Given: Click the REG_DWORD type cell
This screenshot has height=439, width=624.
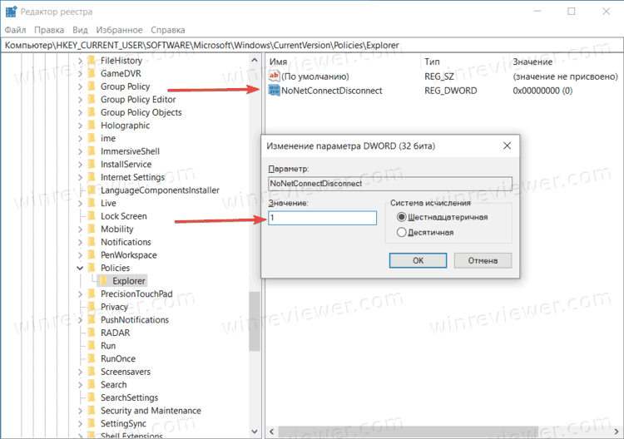Looking at the screenshot, I should [450, 91].
